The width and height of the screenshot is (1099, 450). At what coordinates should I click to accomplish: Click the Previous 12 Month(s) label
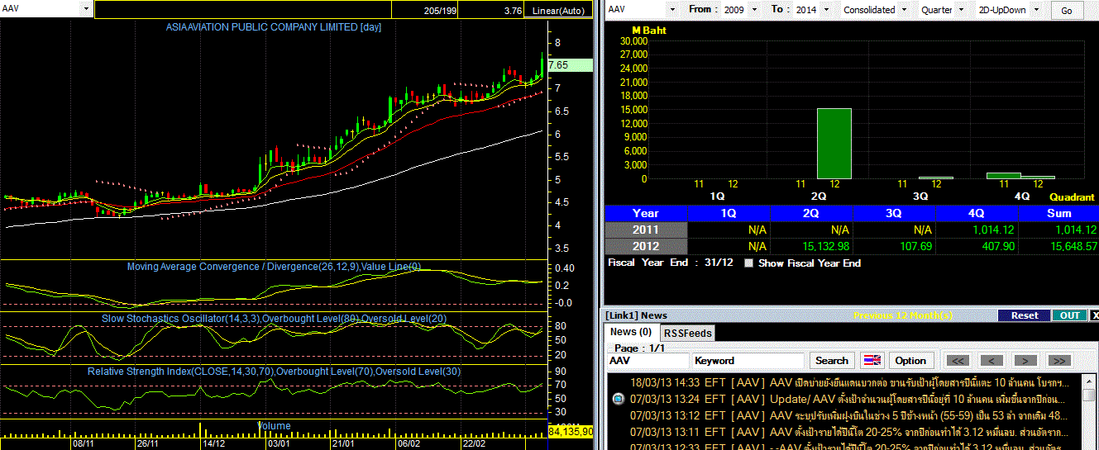[903, 315]
